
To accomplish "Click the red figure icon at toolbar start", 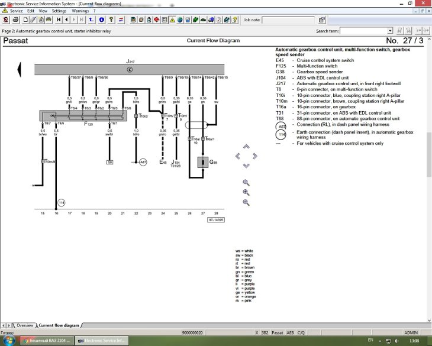I will click(x=6, y=20).
